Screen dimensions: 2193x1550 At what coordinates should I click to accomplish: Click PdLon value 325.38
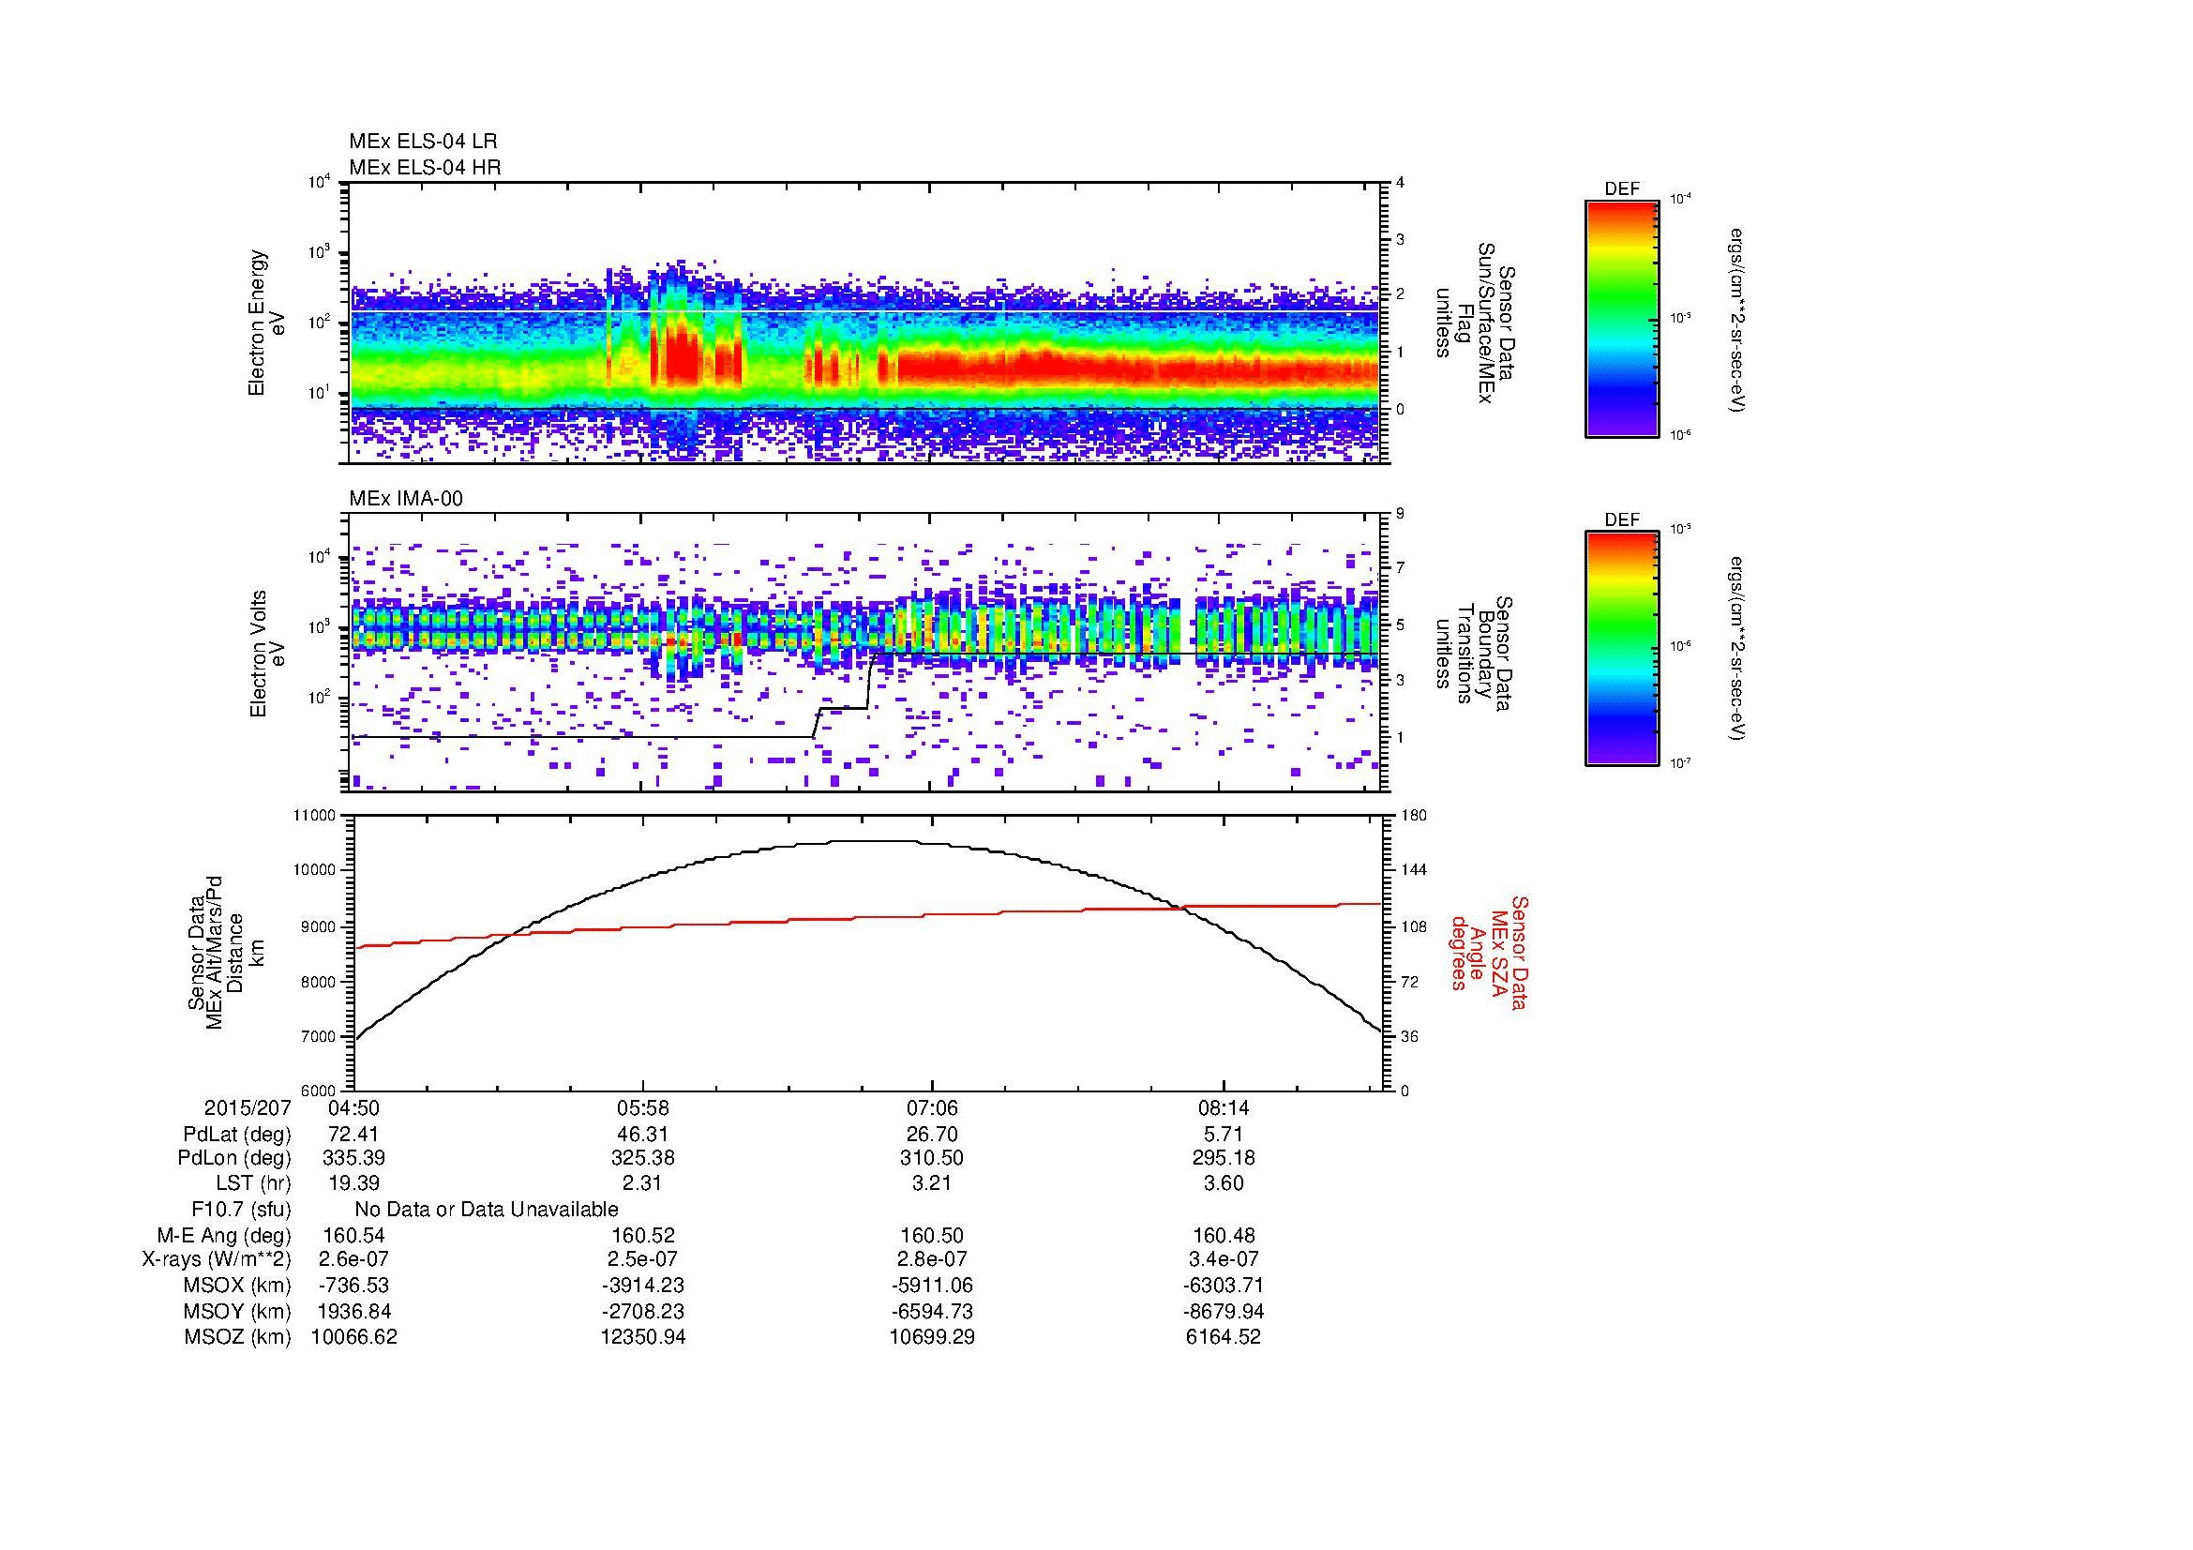[643, 1158]
